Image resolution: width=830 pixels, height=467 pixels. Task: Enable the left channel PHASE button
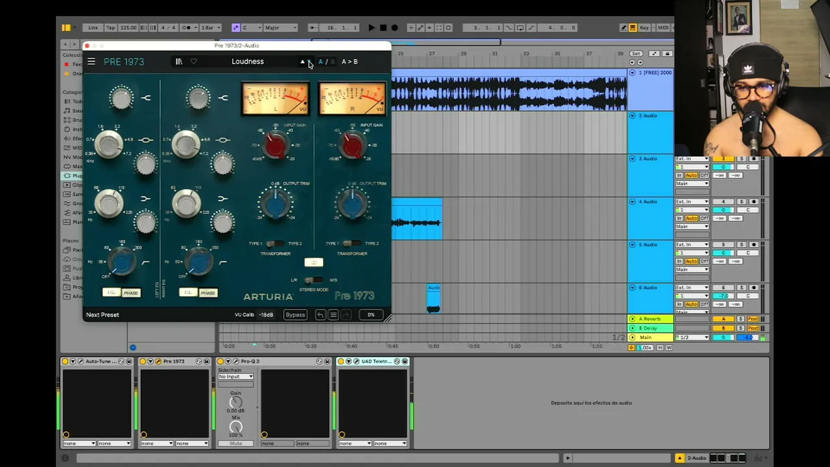click(x=131, y=293)
